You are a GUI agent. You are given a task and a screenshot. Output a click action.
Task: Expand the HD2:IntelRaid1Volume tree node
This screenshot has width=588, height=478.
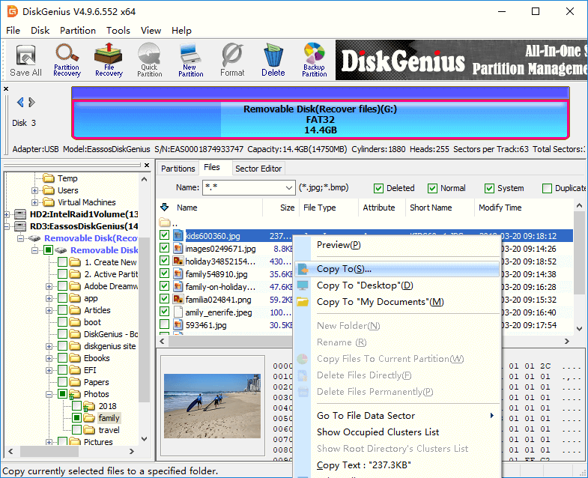(x=7, y=214)
